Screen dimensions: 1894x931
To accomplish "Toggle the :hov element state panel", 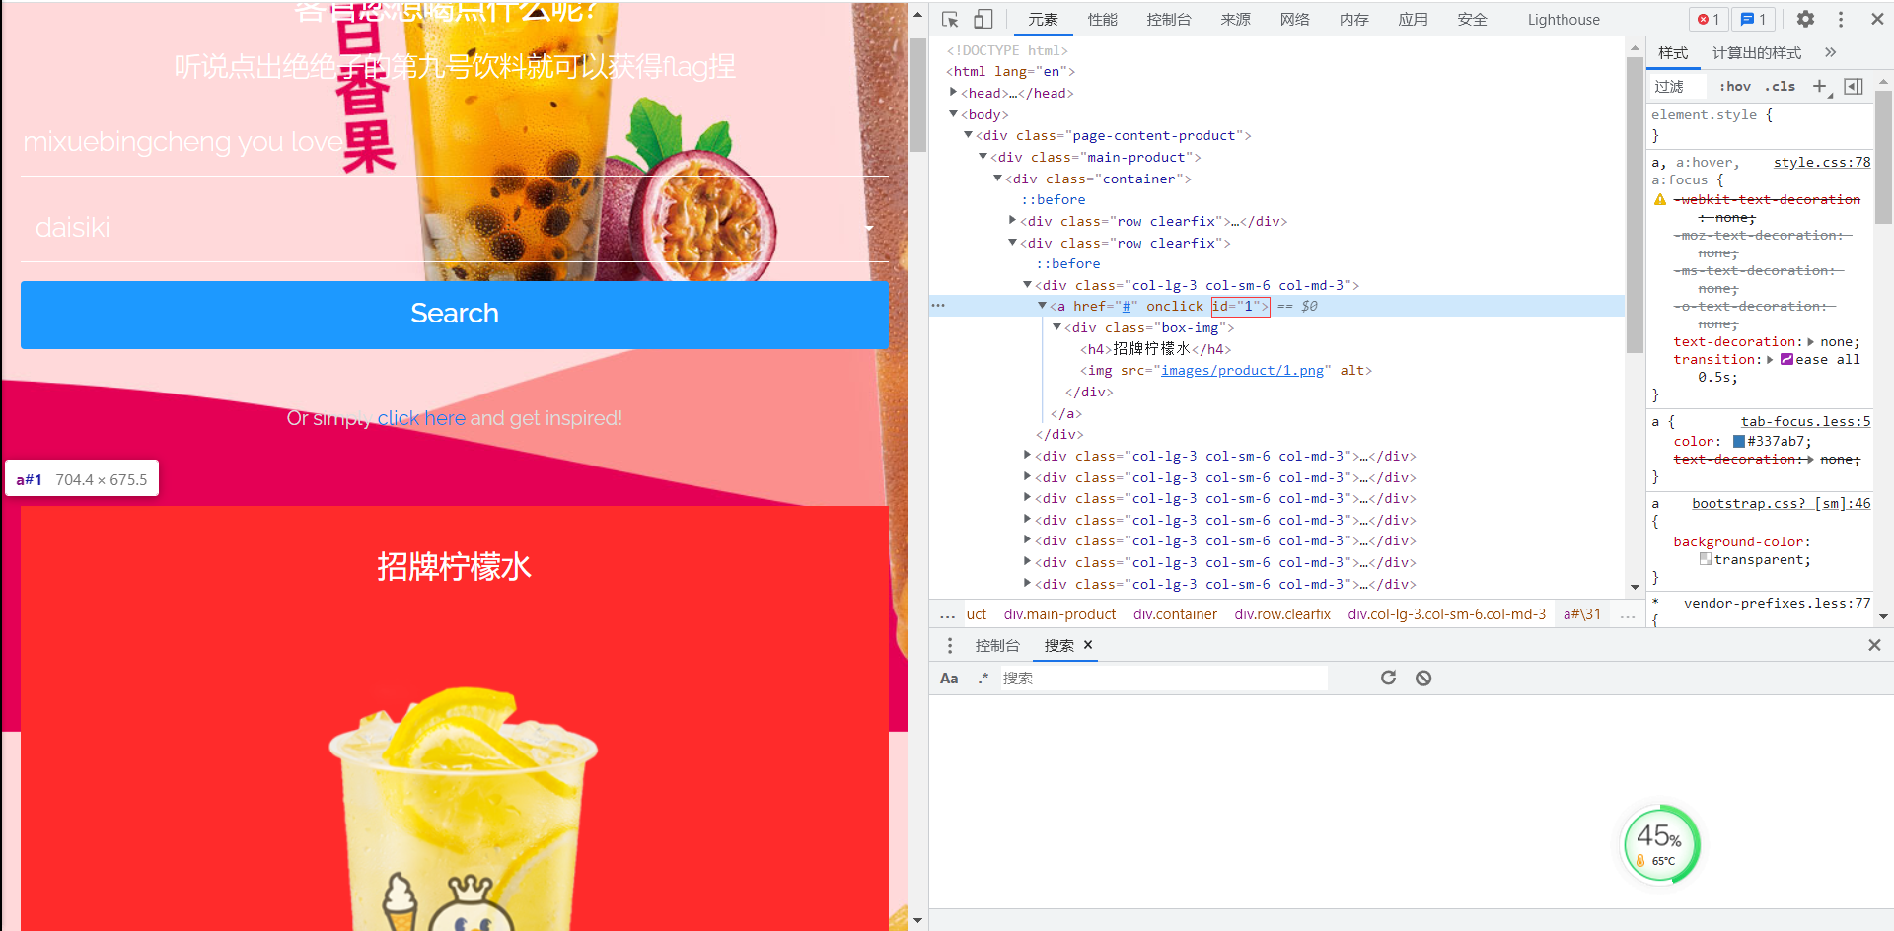I will (1735, 86).
